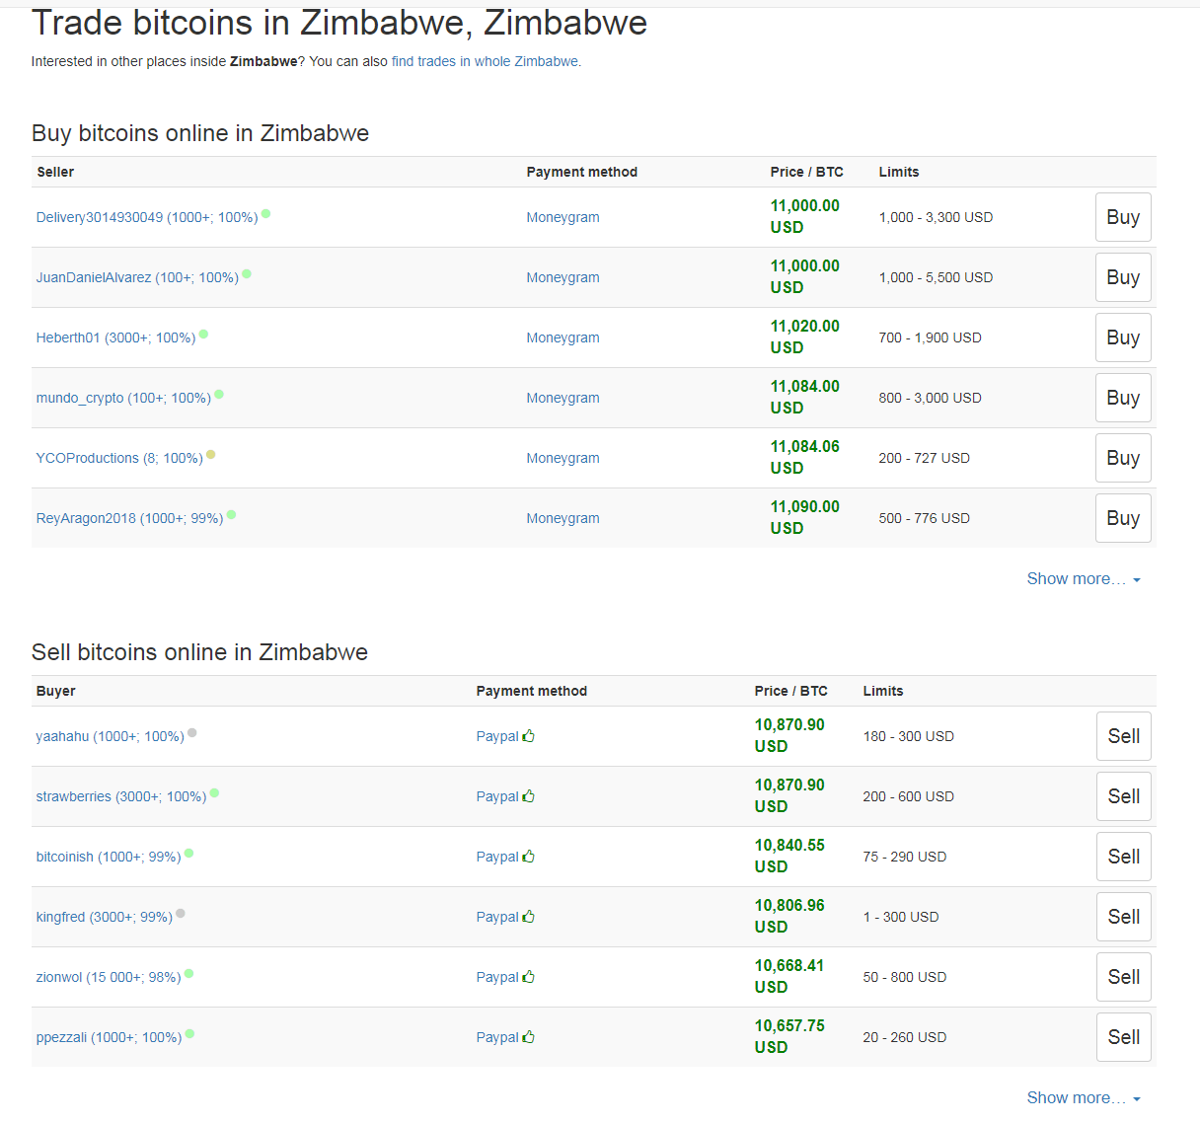The height and width of the screenshot is (1123, 1200).
Task: Open 'find trades in whole Zimbabwe' link
Action: pos(487,61)
